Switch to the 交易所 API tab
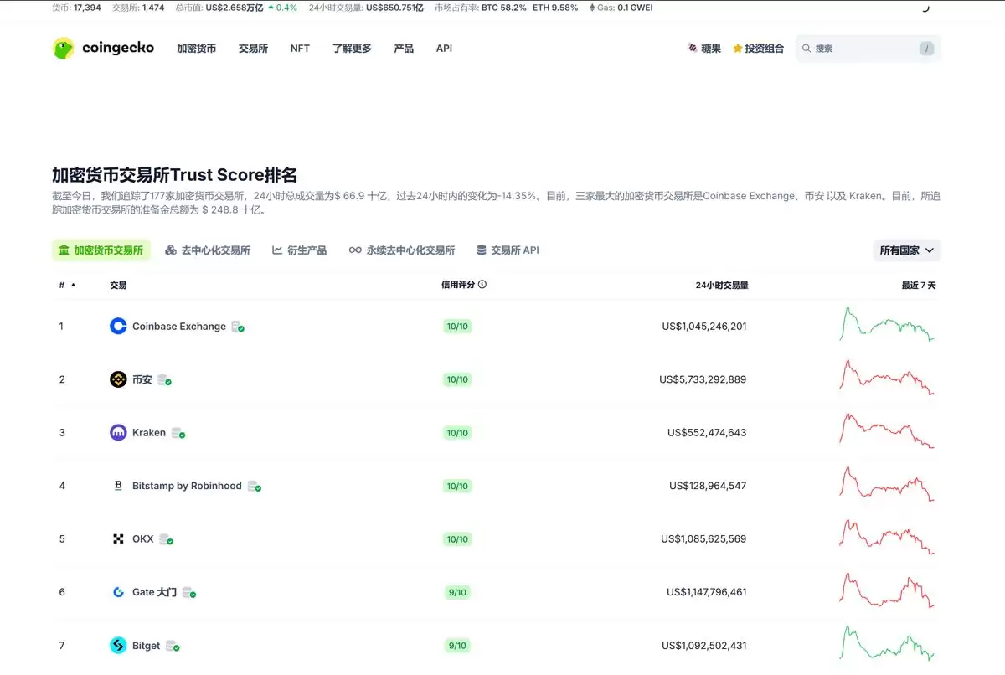The height and width of the screenshot is (675, 1005). (x=508, y=250)
